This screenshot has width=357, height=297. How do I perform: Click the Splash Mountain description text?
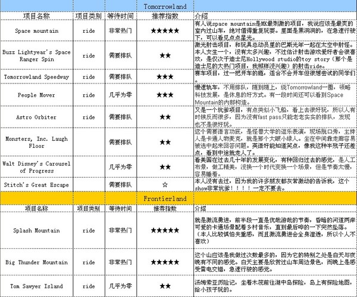[x=275, y=231]
